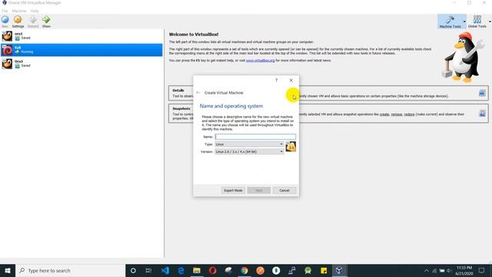Click the dialog's question mark help button
The height and width of the screenshot is (277, 492).
click(x=276, y=80)
